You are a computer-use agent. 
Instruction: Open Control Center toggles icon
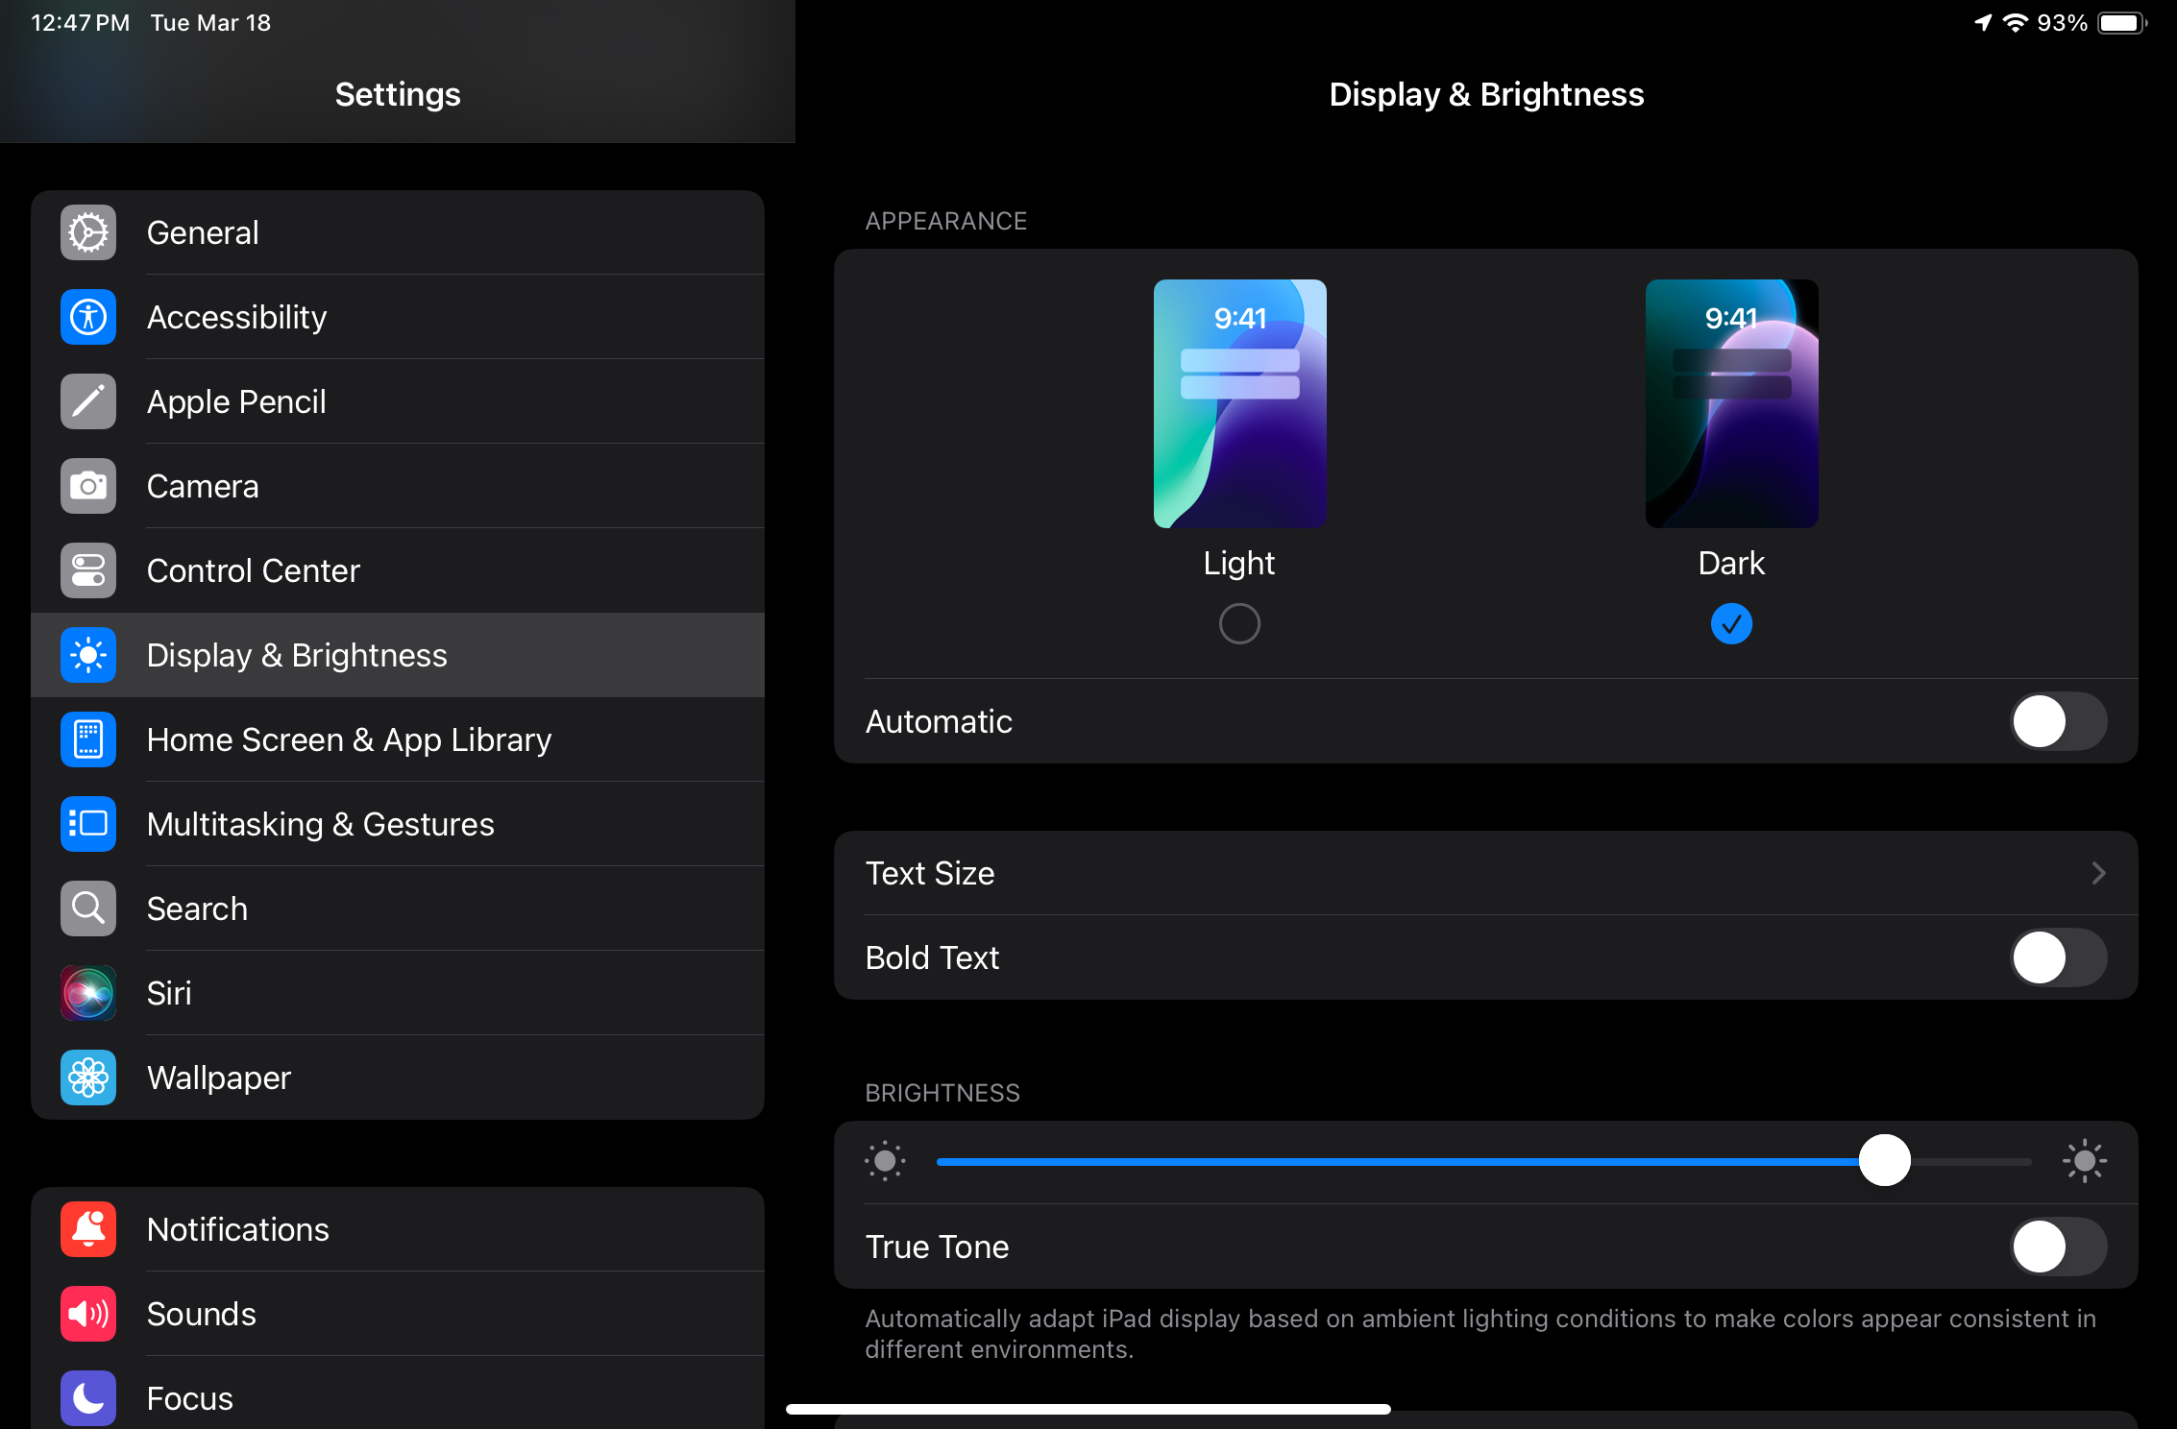(88, 570)
